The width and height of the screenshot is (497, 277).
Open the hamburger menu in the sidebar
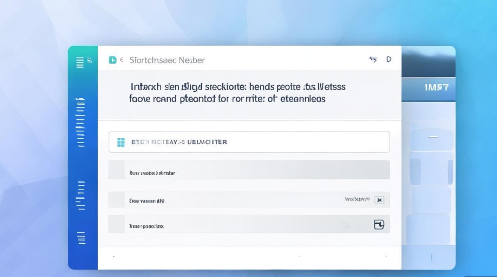click(80, 62)
